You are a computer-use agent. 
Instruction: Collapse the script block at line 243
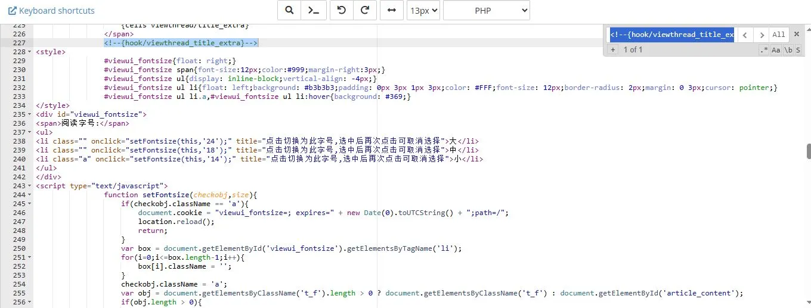pos(30,186)
